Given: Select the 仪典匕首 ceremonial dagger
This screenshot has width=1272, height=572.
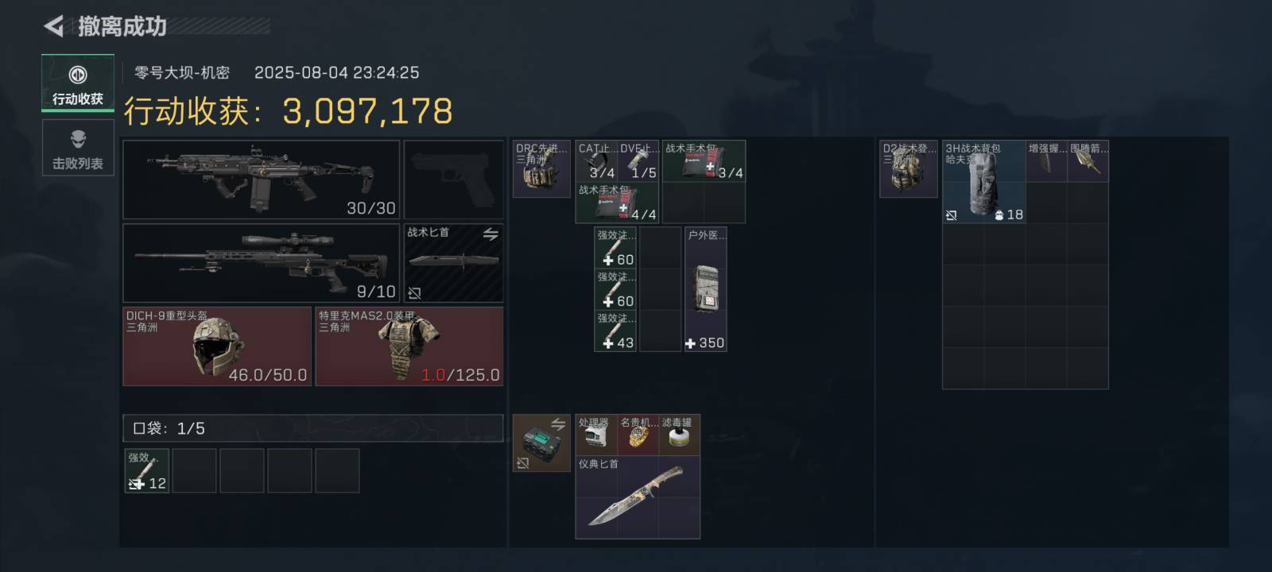Looking at the screenshot, I should point(638,497).
